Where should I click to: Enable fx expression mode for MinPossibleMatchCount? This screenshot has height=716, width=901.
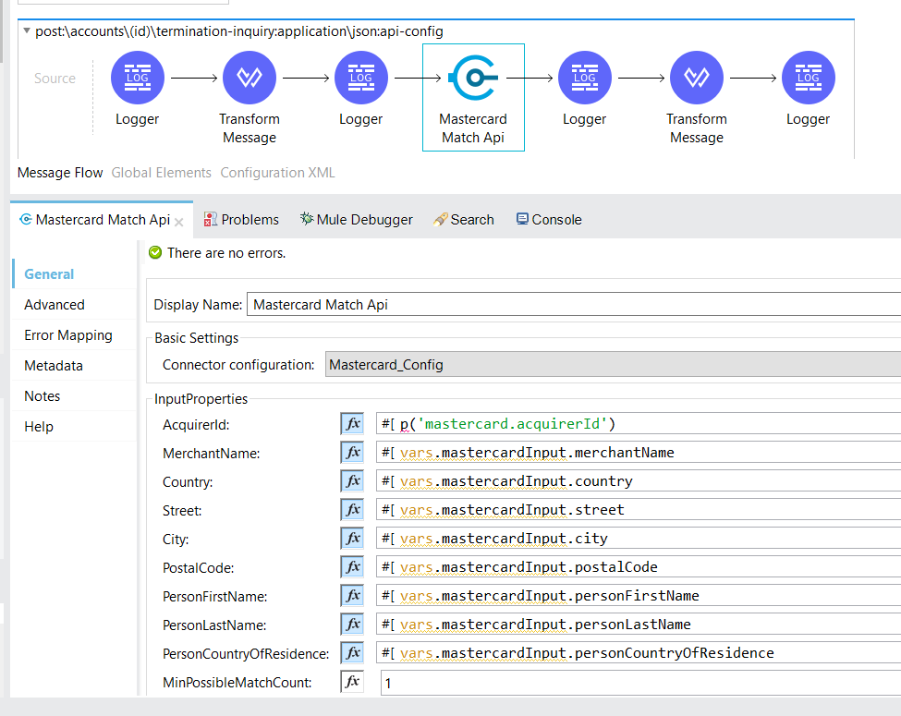click(x=352, y=682)
